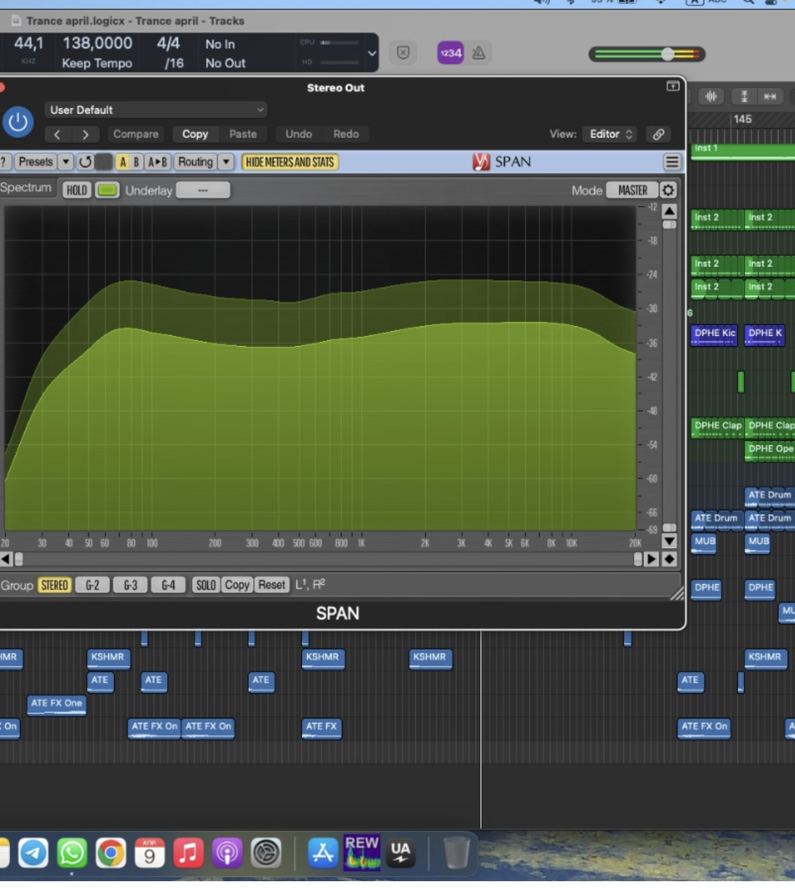Image resolution: width=795 pixels, height=888 pixels.
Task: Adjust the master volume slider
Action: pos(668,54)
